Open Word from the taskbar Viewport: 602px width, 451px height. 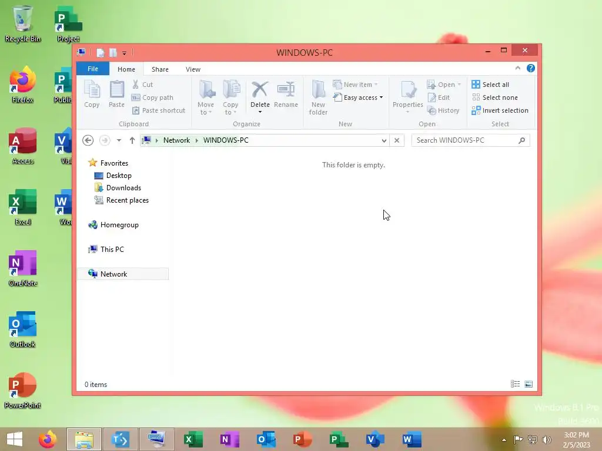pyautogui.click(x=412, y=439)
